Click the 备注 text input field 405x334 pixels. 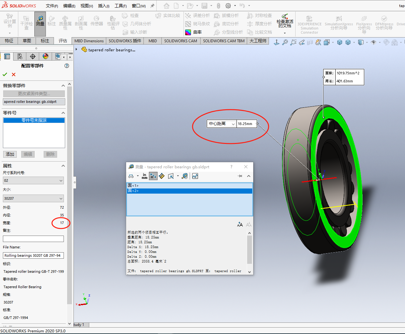[x=33, y=239]
